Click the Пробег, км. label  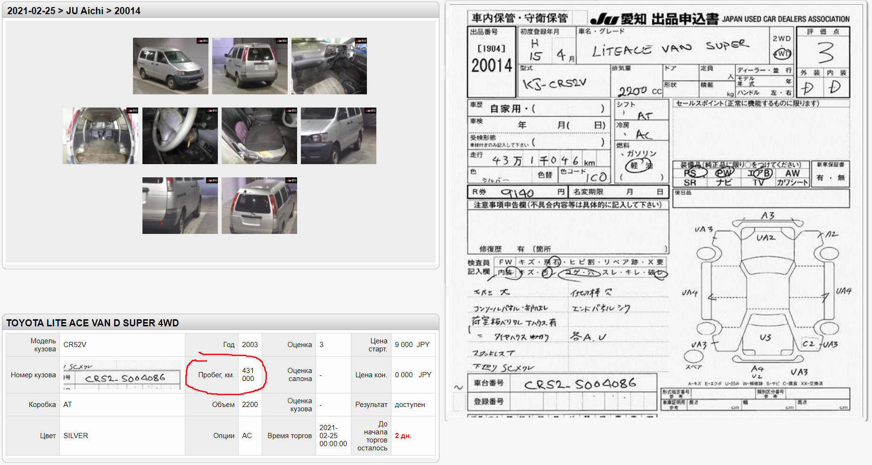point(216,375)
